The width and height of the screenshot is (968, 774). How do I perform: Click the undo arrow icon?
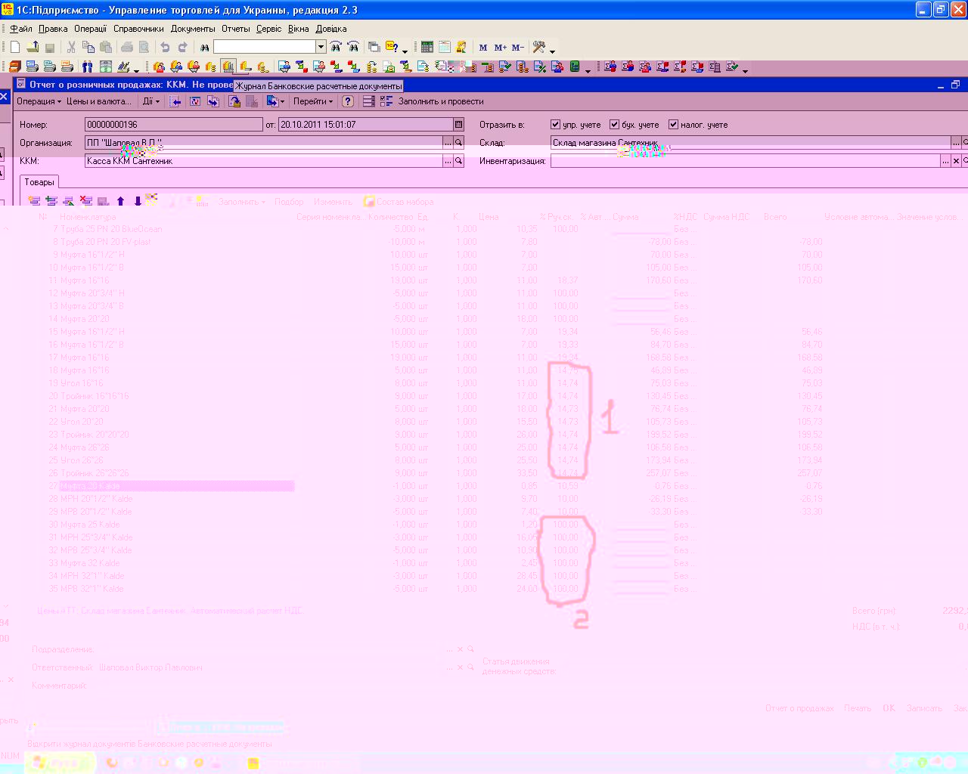tap(165, 47)
